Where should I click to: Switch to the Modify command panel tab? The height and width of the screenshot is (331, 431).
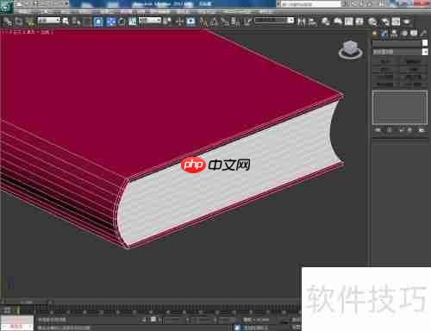tap(384, 34)
